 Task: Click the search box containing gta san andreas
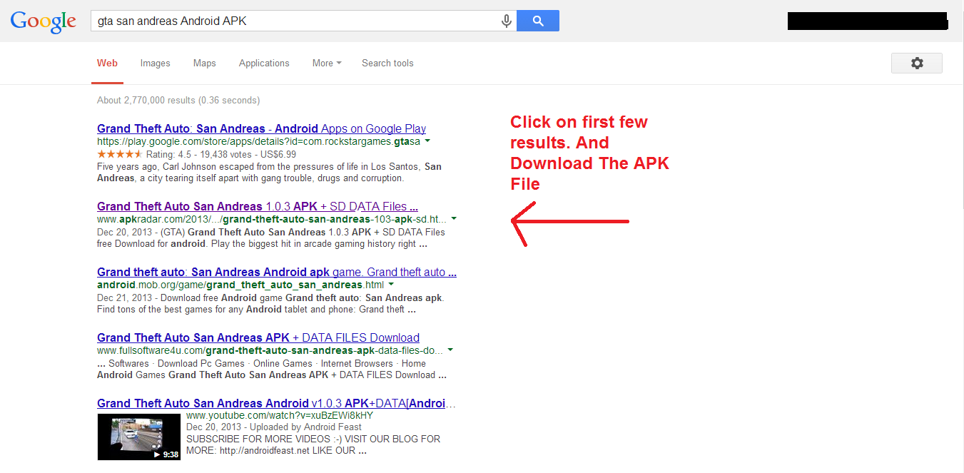coord(303,21)
